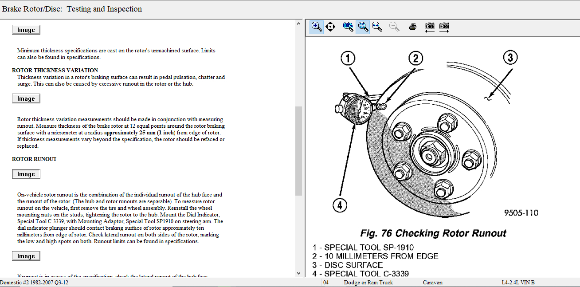Activate the pan/move arrows tool
Image resolution: width=580 pixels, height=287 pixels.
(330, 27)
